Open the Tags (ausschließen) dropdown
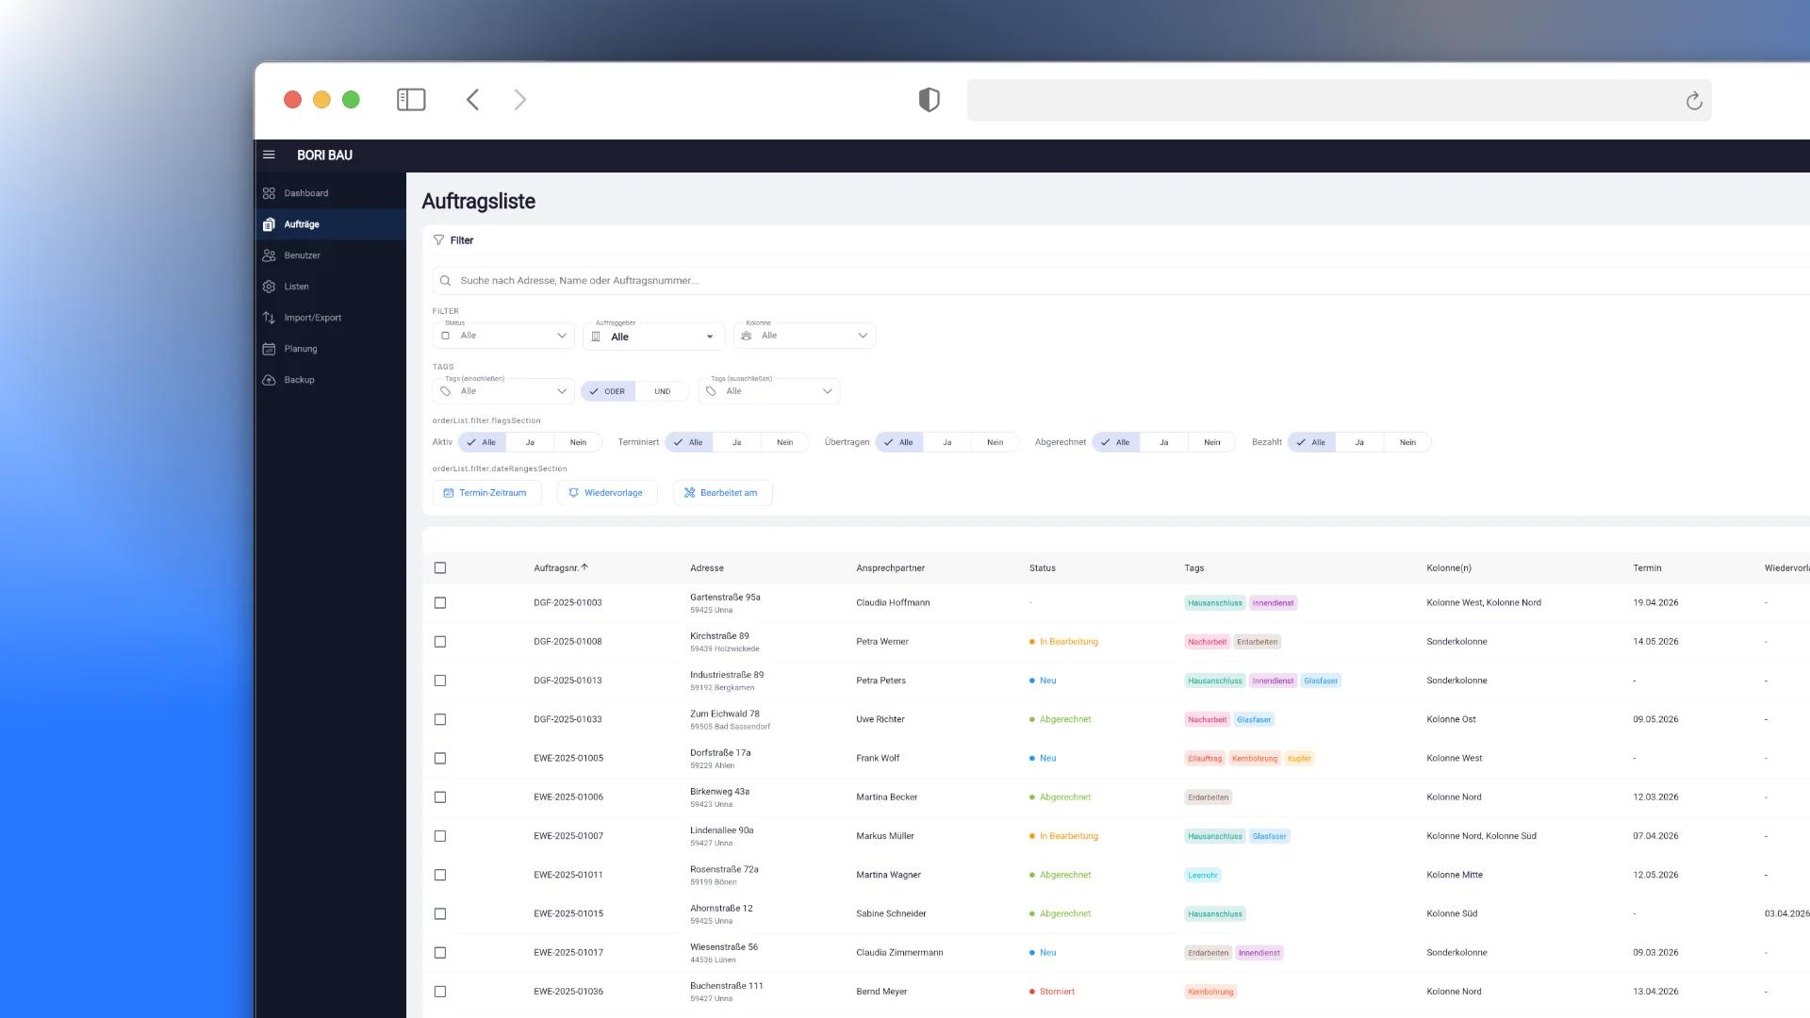This screenshot has height=1018, width=1810. tap(769, 391)
